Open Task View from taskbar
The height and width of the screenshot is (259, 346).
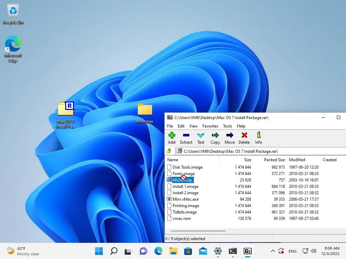(x=128, y=251)
